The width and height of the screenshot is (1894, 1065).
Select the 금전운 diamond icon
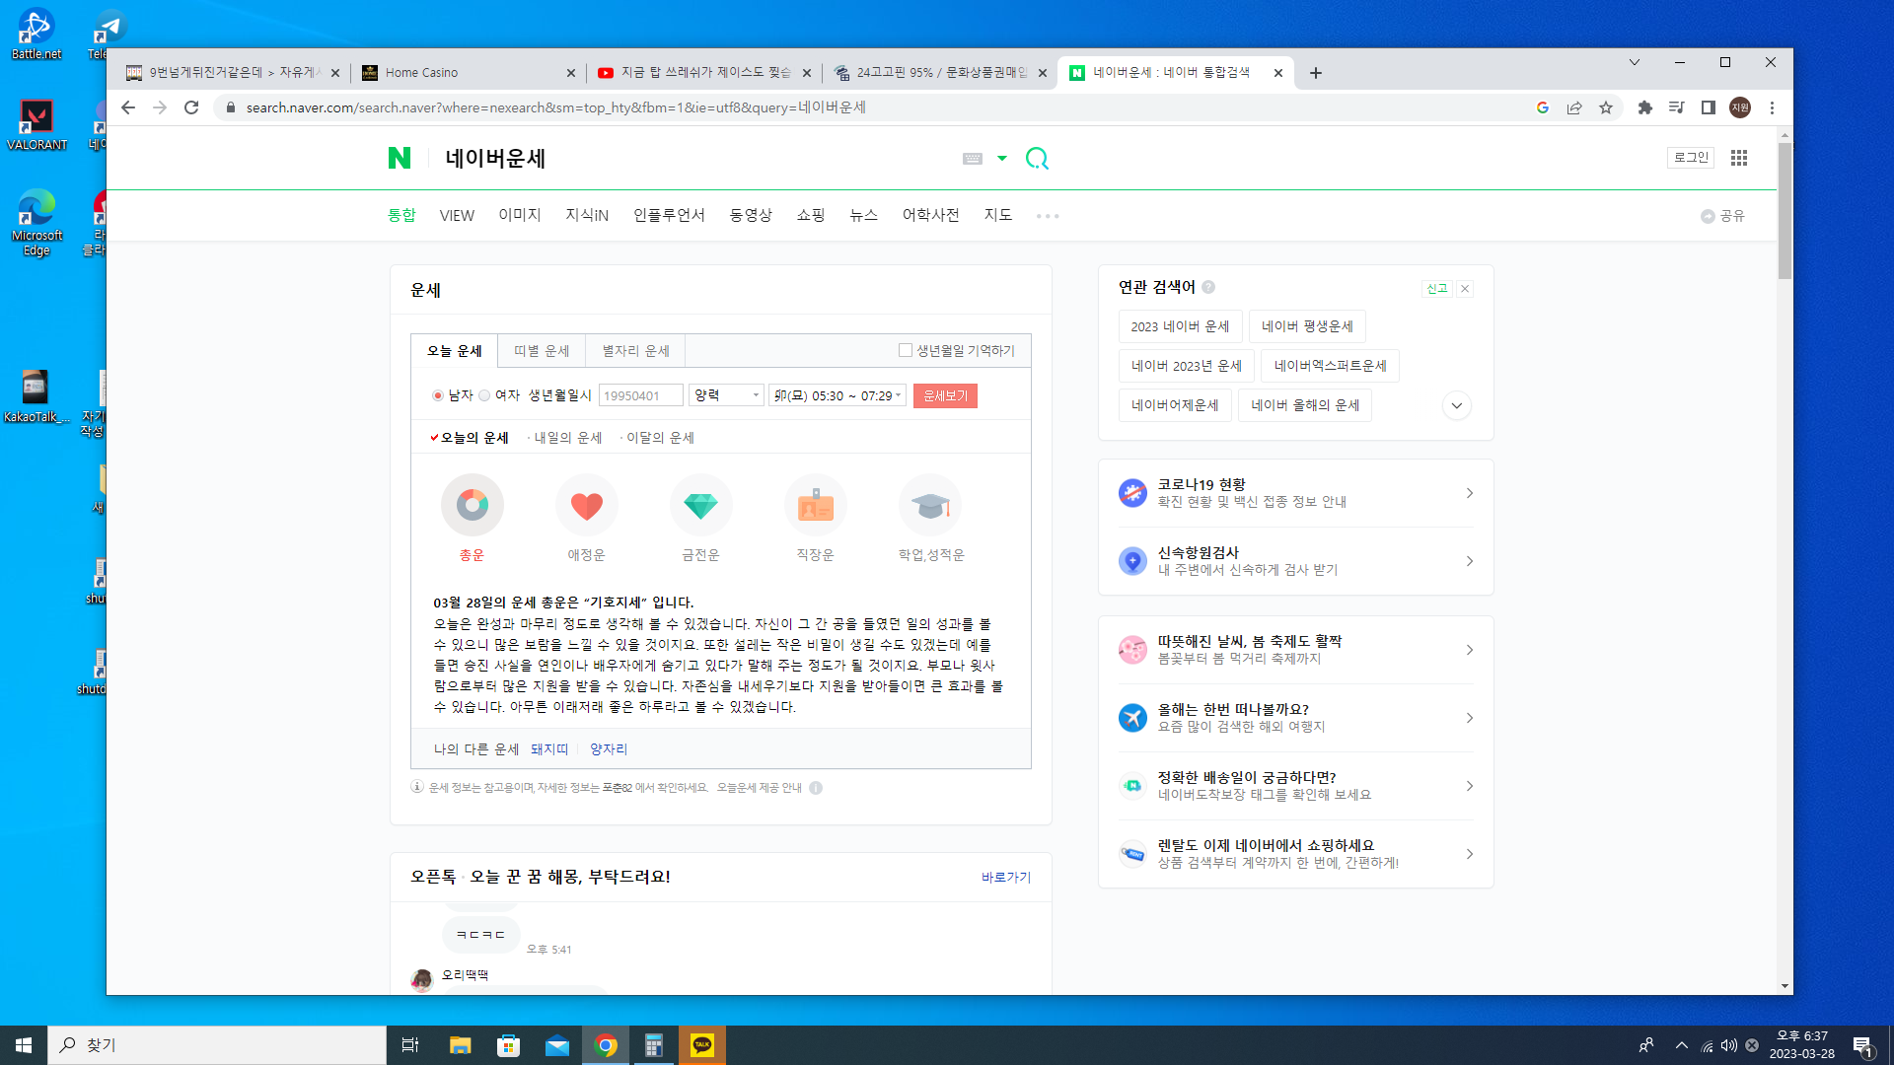pyautogui.click(x=700, y=505)
